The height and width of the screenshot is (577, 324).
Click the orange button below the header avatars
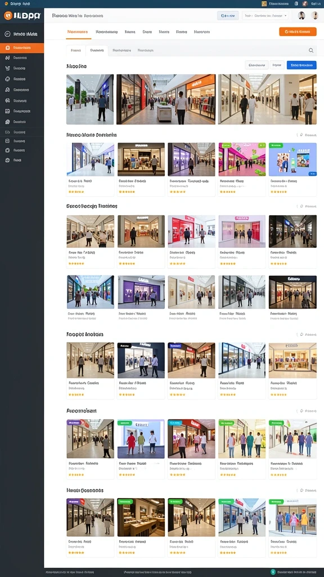tap(298, 32)
